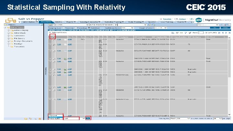
Task: Expand the Admin Staging folder
Action: (9, 30)
